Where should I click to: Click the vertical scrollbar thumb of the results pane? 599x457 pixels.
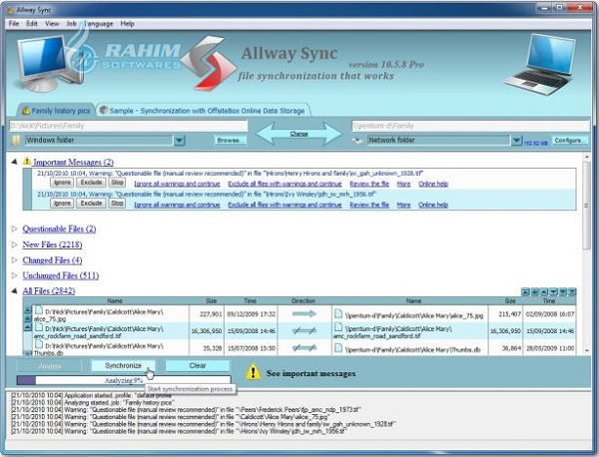tap(587, 206)
